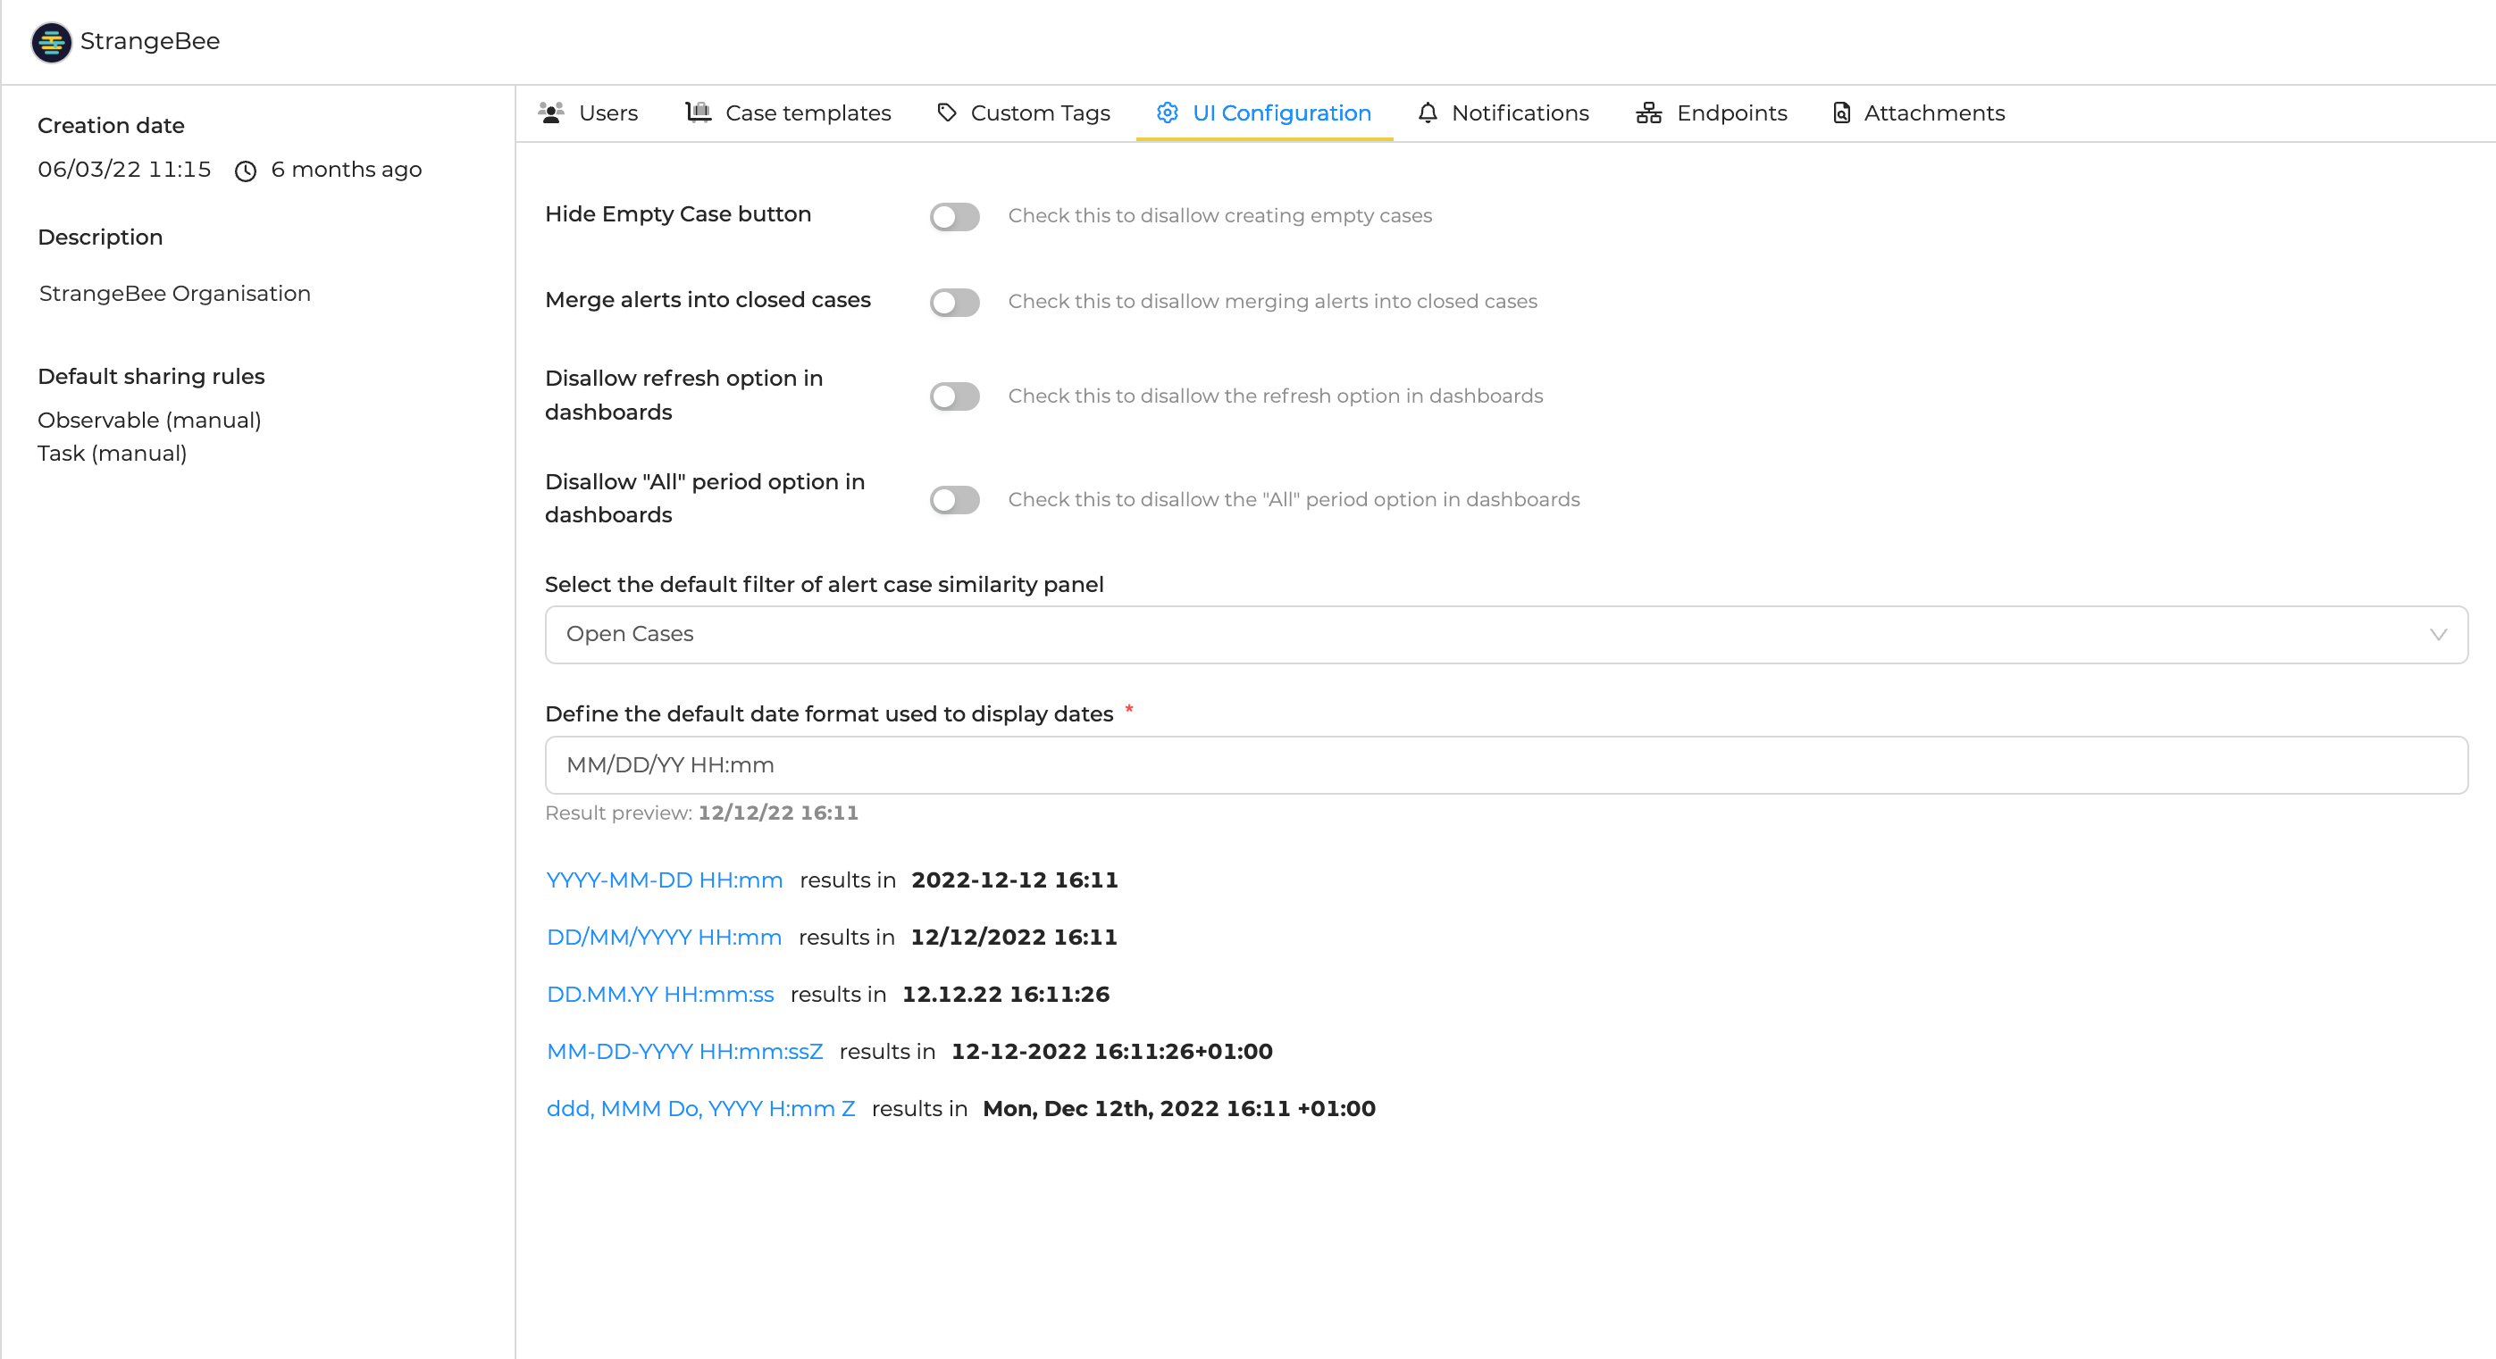Click the Endpoints network icon

pyautogui.click(x=1648, y=113)
